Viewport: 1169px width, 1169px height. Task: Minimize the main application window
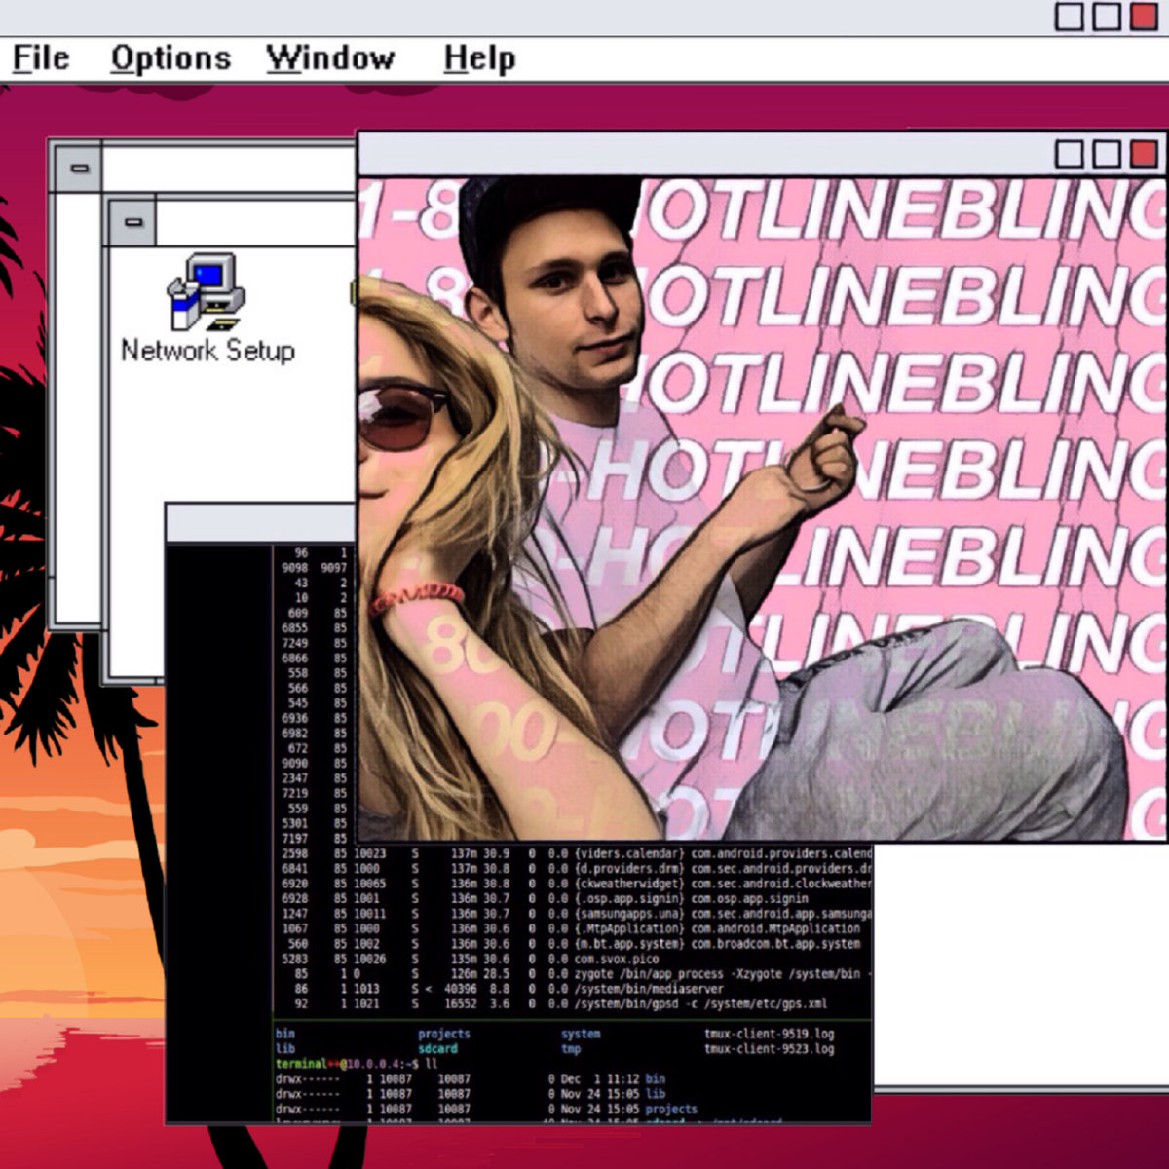tap(1070, 17)
